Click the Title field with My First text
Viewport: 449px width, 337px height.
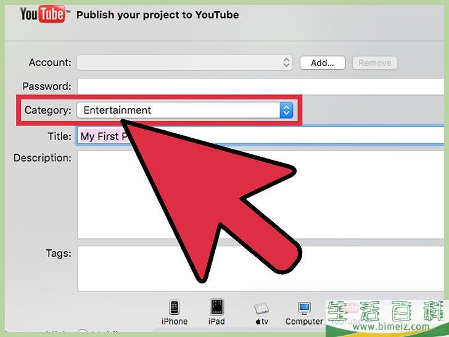(x=260, y=136)
